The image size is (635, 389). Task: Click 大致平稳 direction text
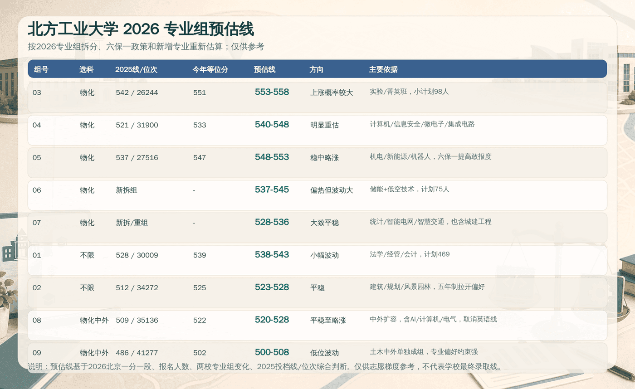coord(324,223)
